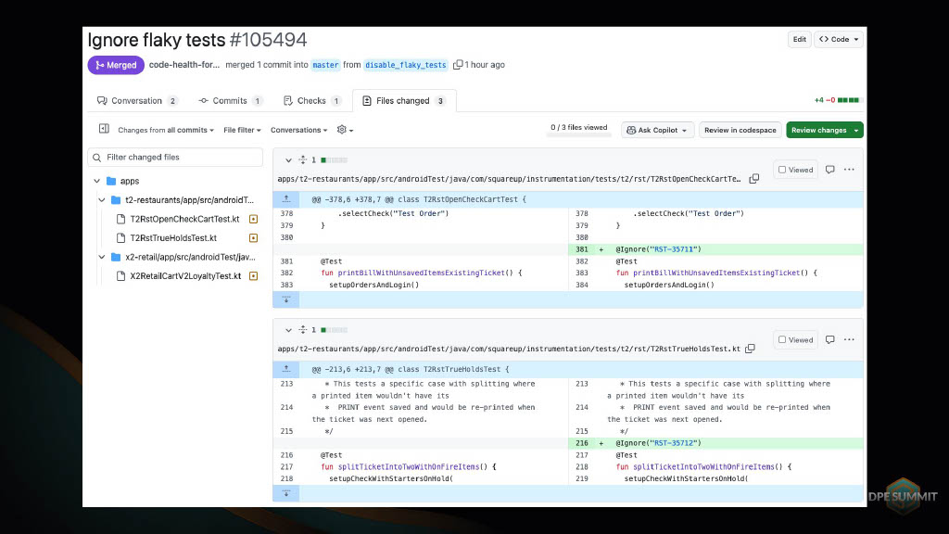Expand lines below T2RstTrueHoldsTest hunk
Screen dimensions: 949x534
tap(286, 493)
